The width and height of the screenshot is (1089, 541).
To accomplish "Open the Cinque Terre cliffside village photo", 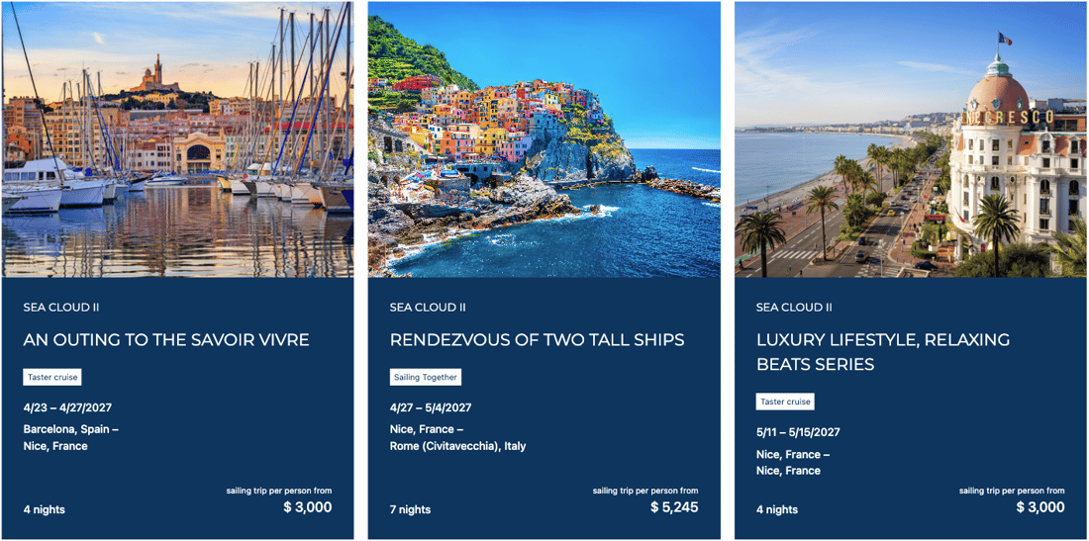I will (544, 139).
